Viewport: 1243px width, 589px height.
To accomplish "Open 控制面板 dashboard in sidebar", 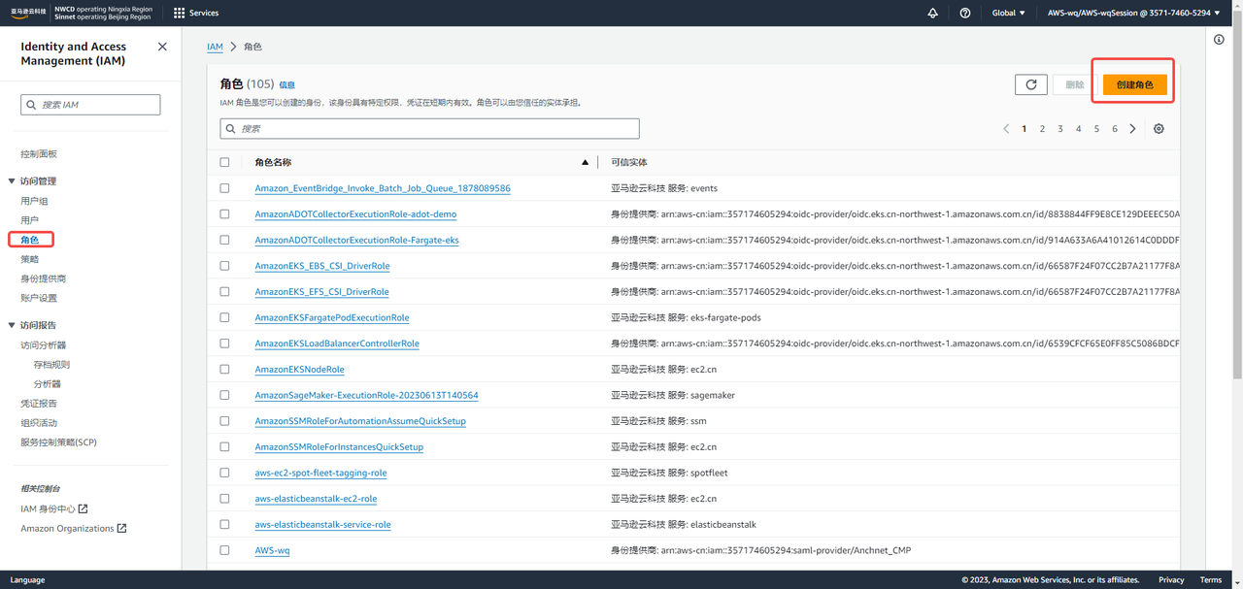I will point(39,154).
